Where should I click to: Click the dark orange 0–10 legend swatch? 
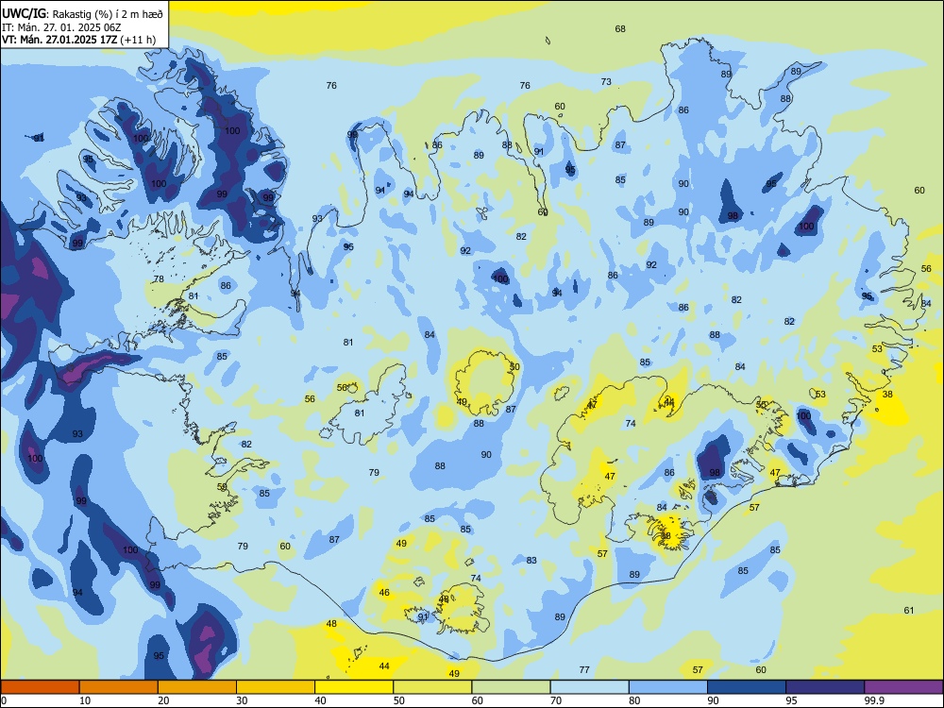click(40, 687)
